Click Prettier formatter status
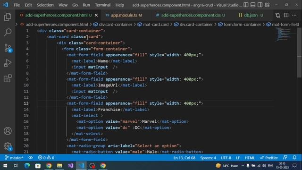 pos(268,158)
